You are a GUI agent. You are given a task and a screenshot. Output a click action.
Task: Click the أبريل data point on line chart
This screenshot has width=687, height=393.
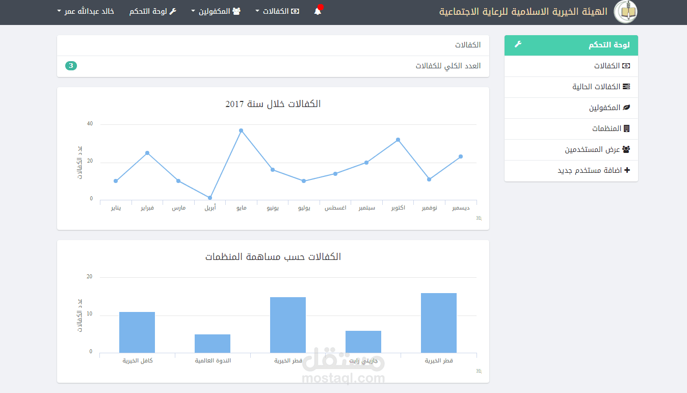coord(210,198)
